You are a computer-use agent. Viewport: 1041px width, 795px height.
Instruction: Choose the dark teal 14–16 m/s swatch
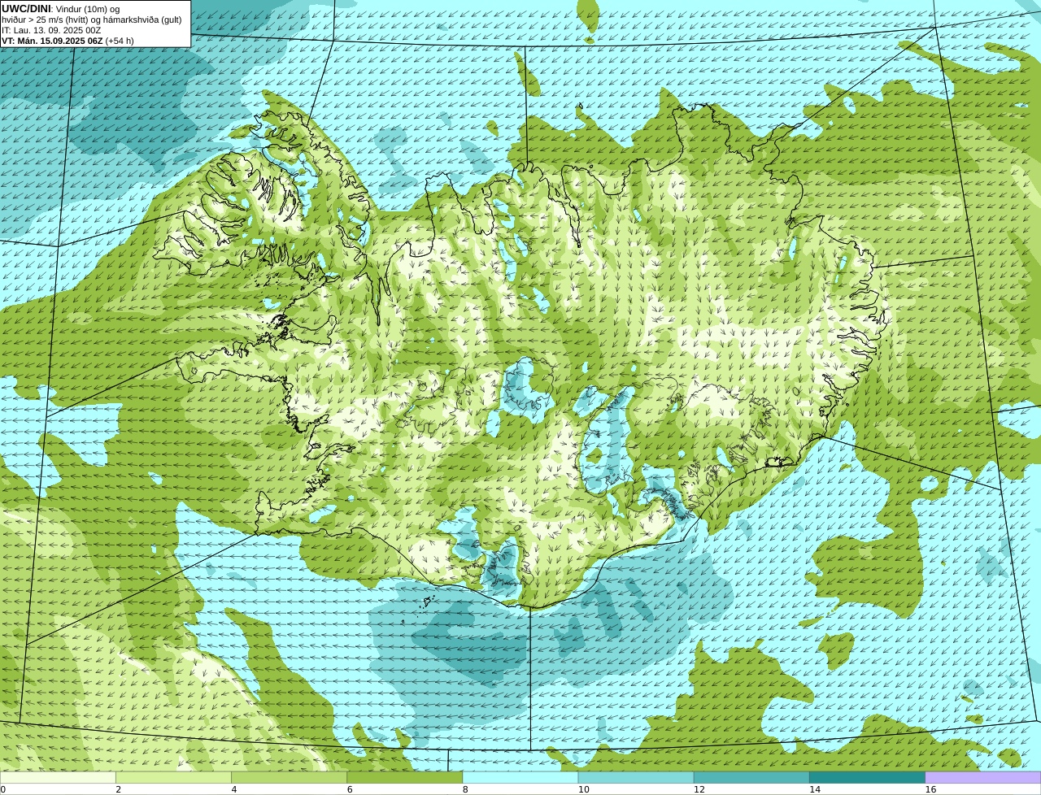pos(867,777)
